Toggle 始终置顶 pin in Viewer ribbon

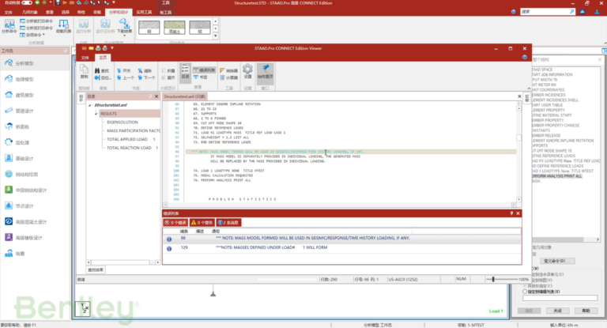pos(266,72)
